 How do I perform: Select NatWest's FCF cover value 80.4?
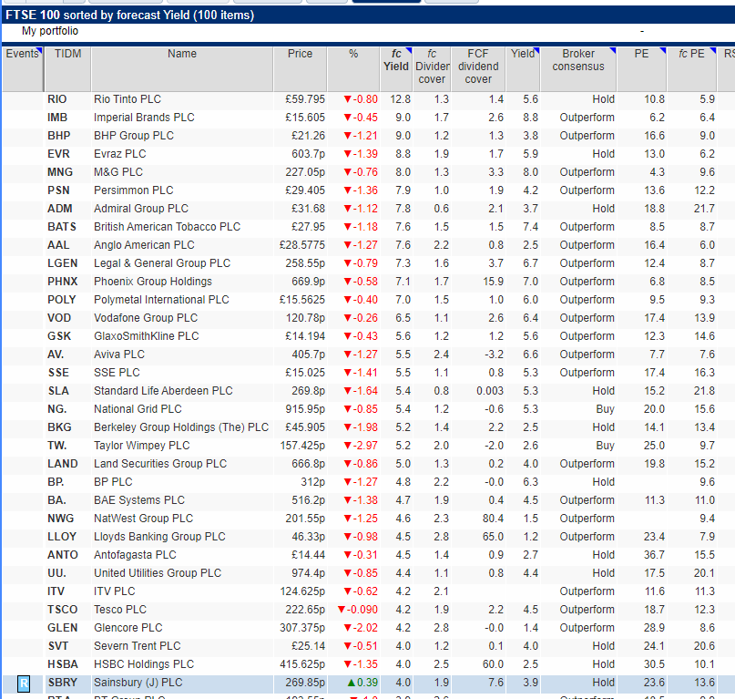493,519
